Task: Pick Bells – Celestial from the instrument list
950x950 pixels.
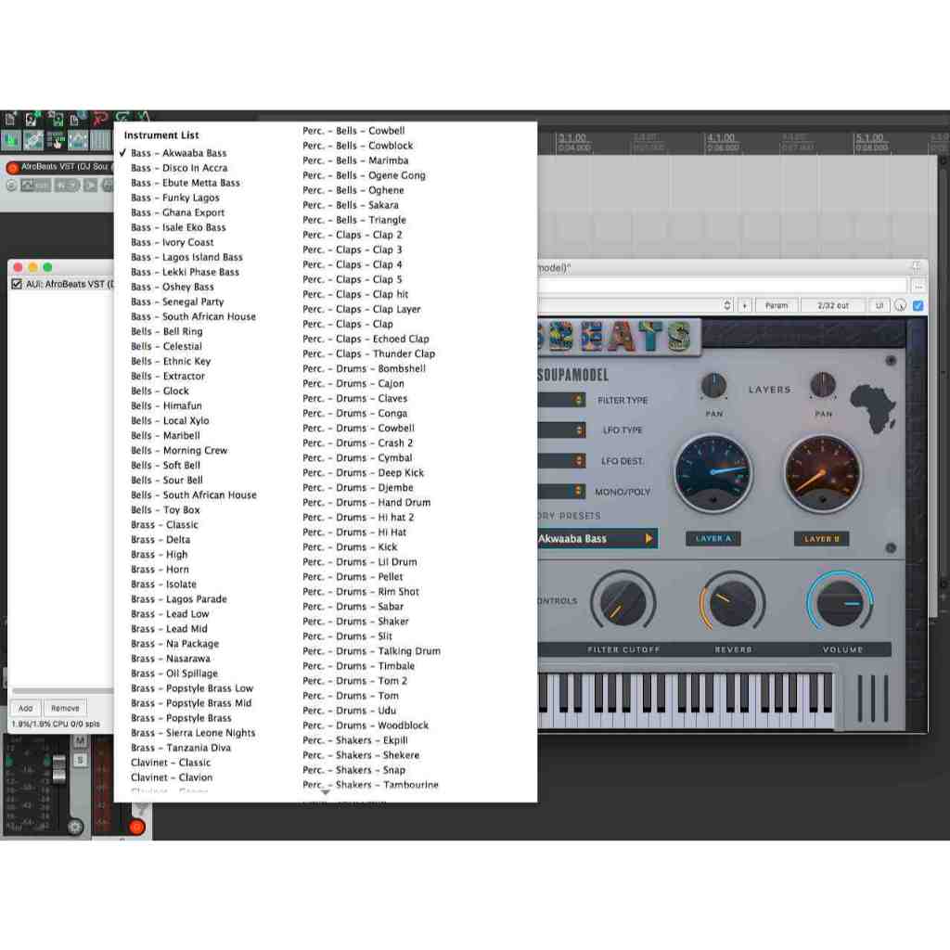Action: click(x=167, y=346)
